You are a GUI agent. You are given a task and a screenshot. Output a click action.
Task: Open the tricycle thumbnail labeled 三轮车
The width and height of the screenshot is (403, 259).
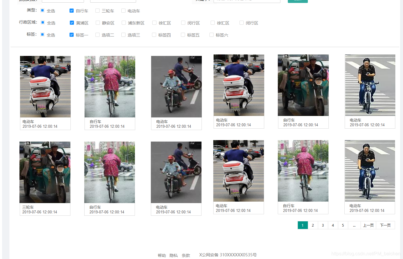(x=45, y=172)
